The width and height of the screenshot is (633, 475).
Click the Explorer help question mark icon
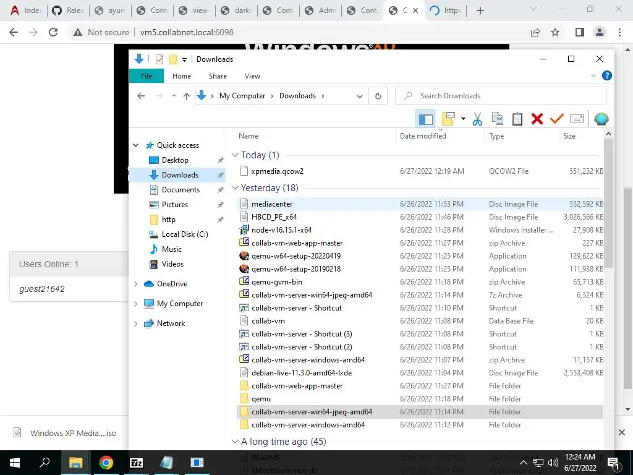[x=606, y=75]
